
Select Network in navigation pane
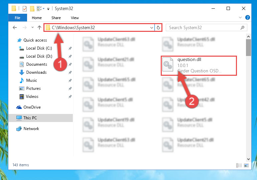tap(31, 129)
